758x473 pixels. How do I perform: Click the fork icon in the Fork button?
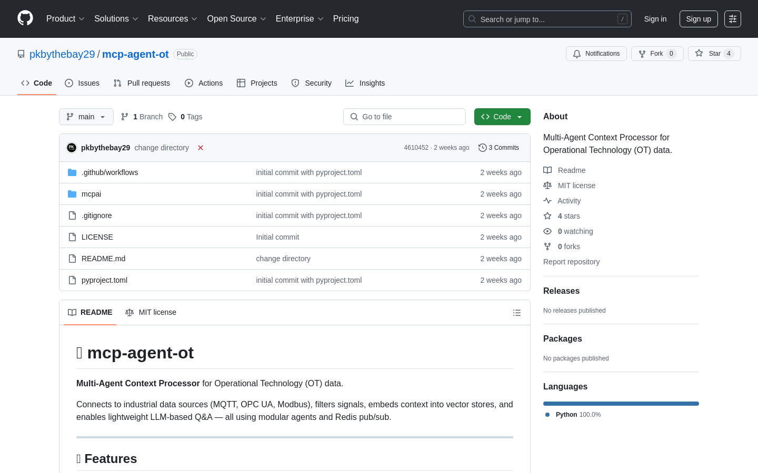click(x=642, y=54)
